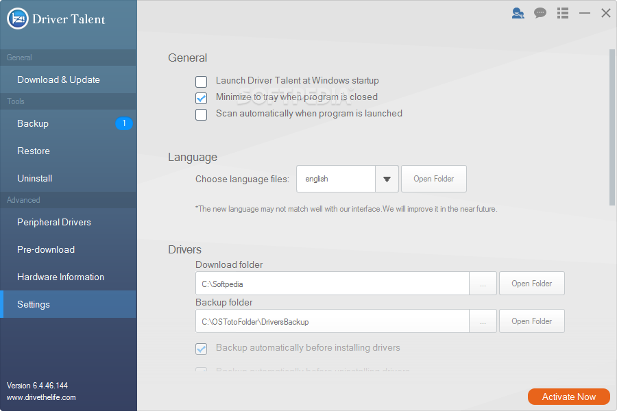Enable Launch Driver Talent at Windows startup
The height and width of the screenshot is (411, 617).
[x=201, y=82]
